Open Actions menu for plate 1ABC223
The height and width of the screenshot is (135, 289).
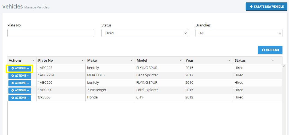pos(20,68)
